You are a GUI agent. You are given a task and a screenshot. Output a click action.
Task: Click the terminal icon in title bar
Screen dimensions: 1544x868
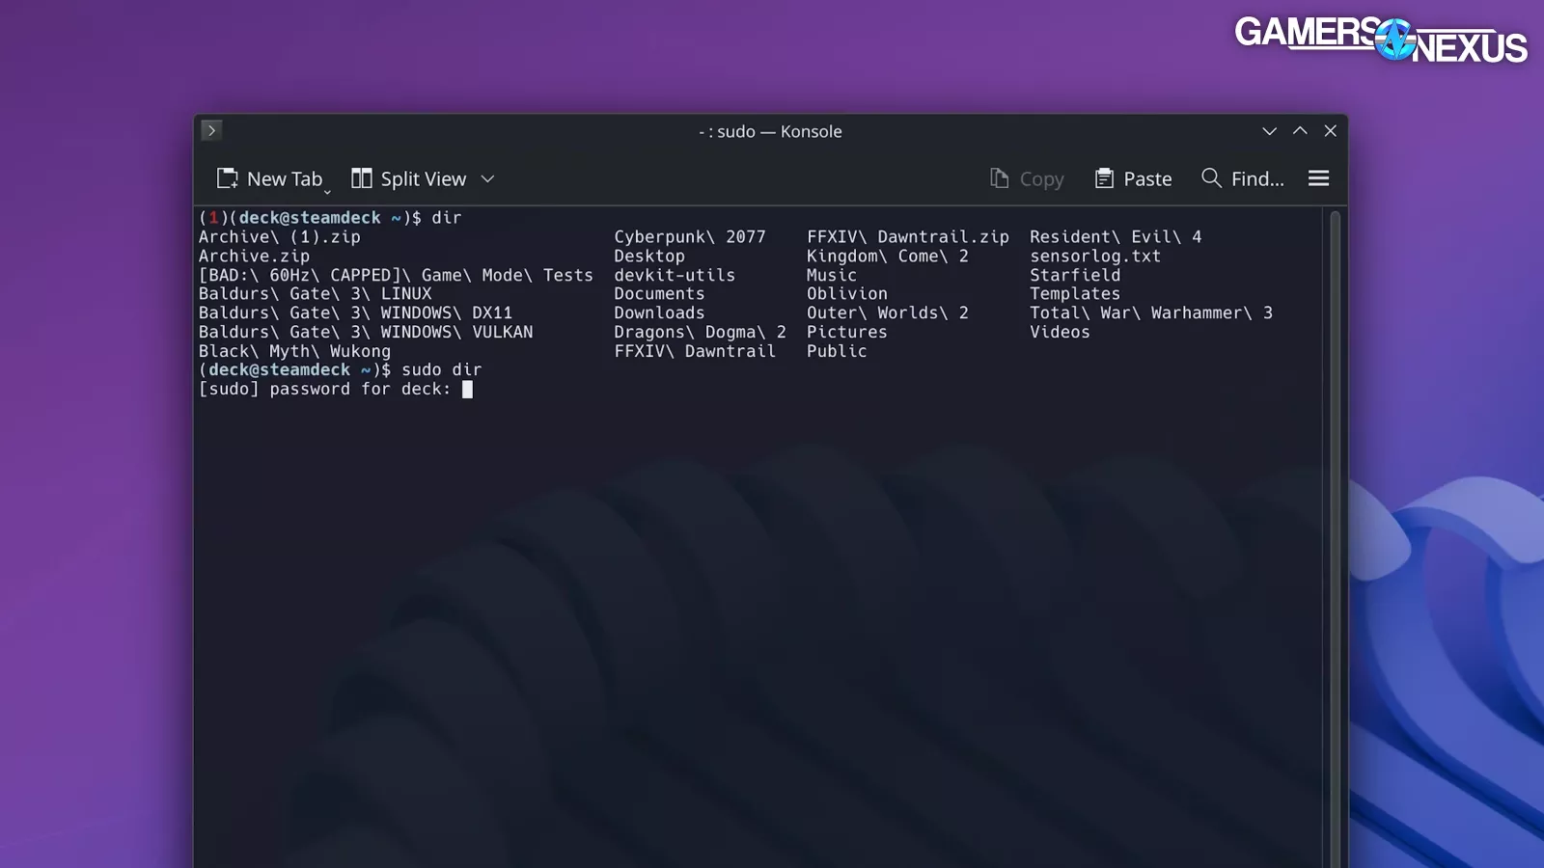pyautogui.click(x=211, y=130)
